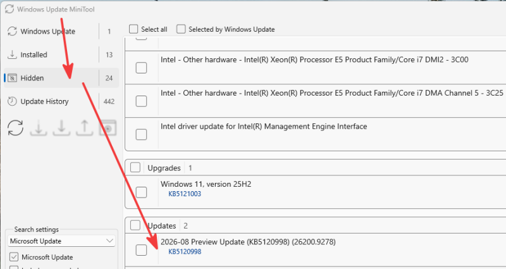Select the Intel DMI2 - 3C00 row text
The height and width of the screenshot is (269, 506).
[314, 59]
